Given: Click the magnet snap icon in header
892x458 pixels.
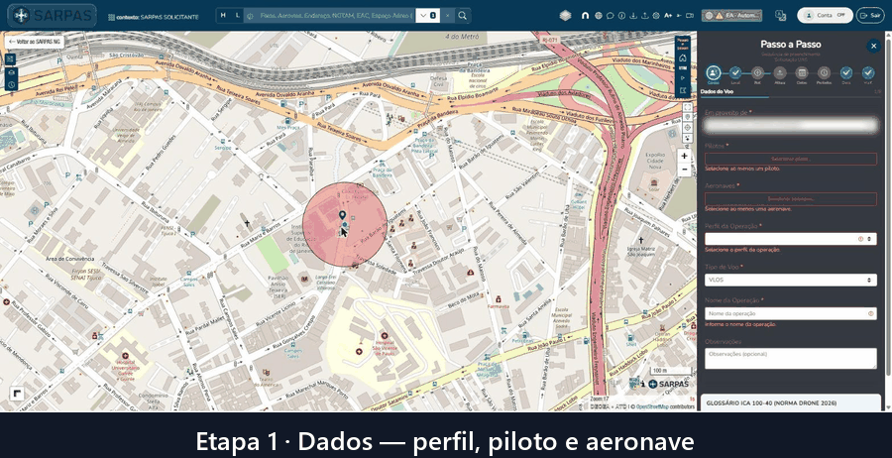Looking at the screenshot, I should (586, 16).
